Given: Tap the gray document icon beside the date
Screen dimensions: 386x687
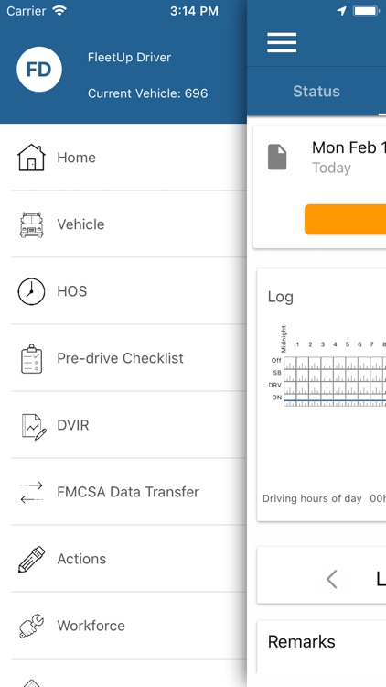Looking at the screenshot, I should 277,158.
